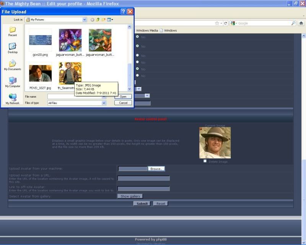The height and width of the screenshot is (245, 306).
Task: Click Browse to upload an avatar
Action: [156, 169]
